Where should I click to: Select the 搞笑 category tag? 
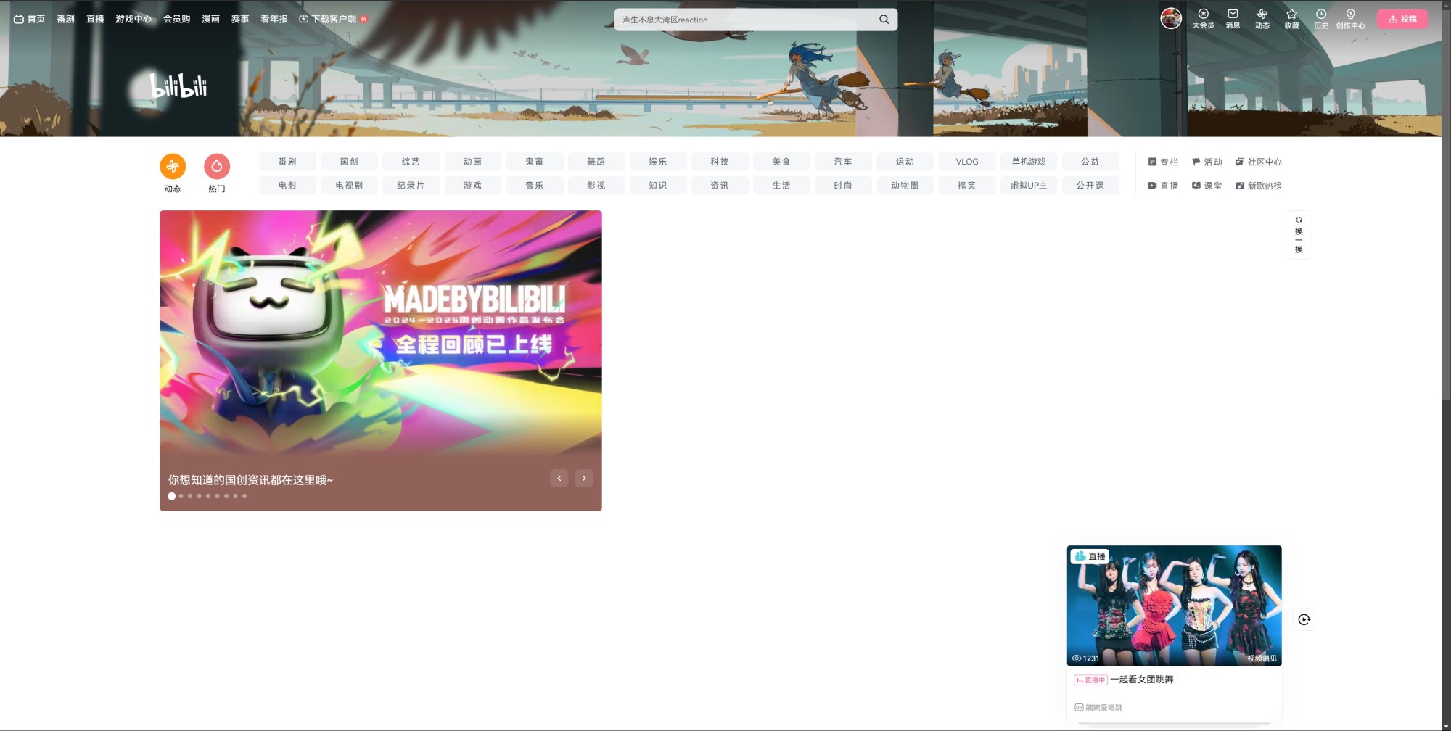point(967,186)
